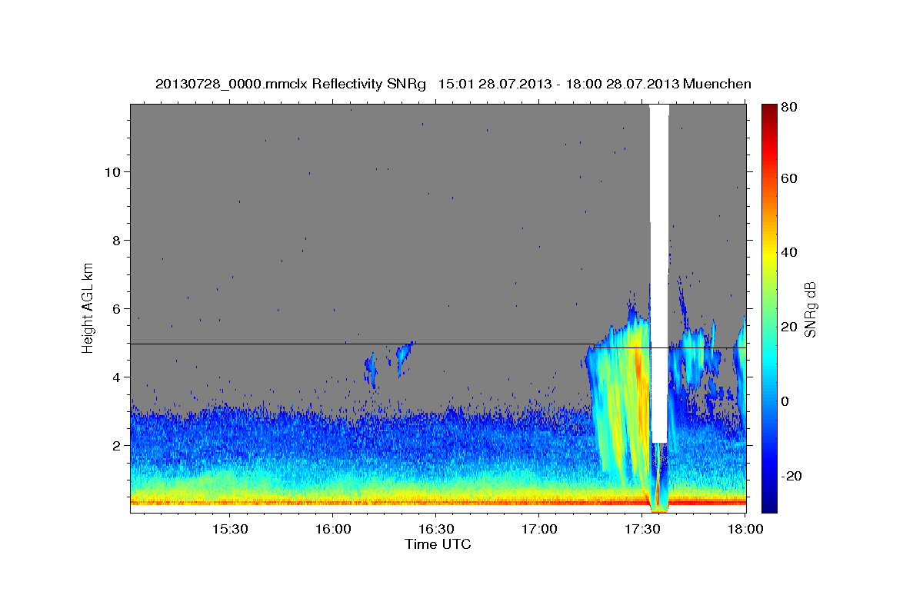923x615 pixels.
Task: Click the white missing-data column near 17:35
Action: [x=659, y=273]
